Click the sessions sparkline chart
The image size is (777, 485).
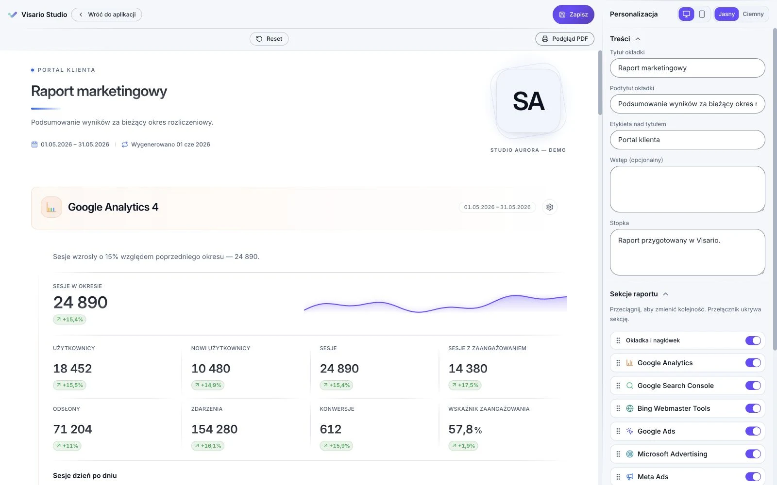tap(436, 303)
